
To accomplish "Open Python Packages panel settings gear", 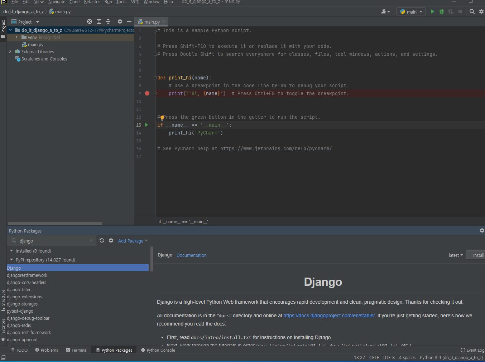I will tap(482, 231).
